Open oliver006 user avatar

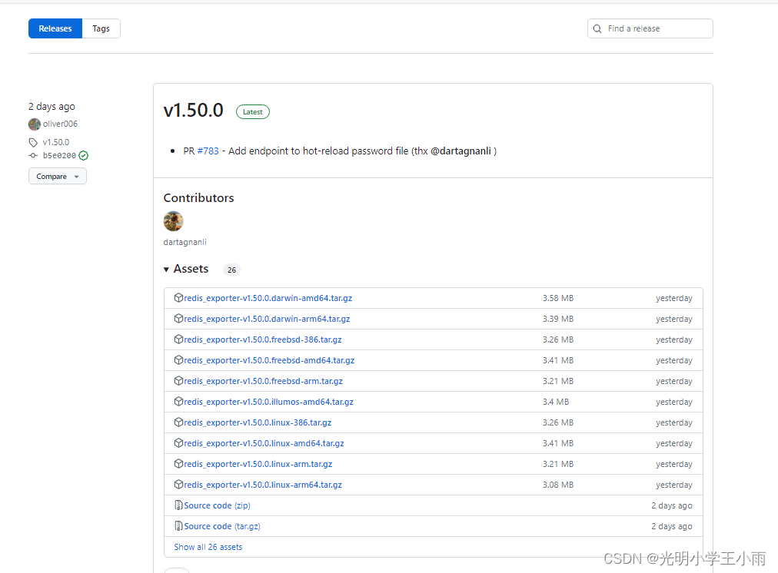coord(35,124)
